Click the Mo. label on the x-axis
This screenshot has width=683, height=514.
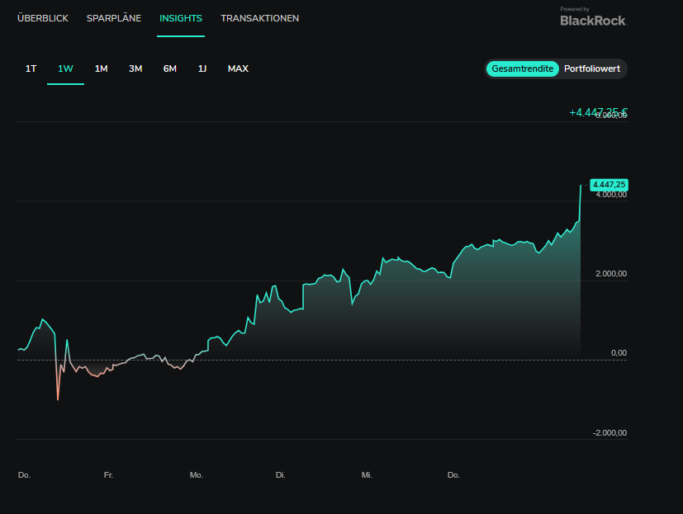(196, 475)
